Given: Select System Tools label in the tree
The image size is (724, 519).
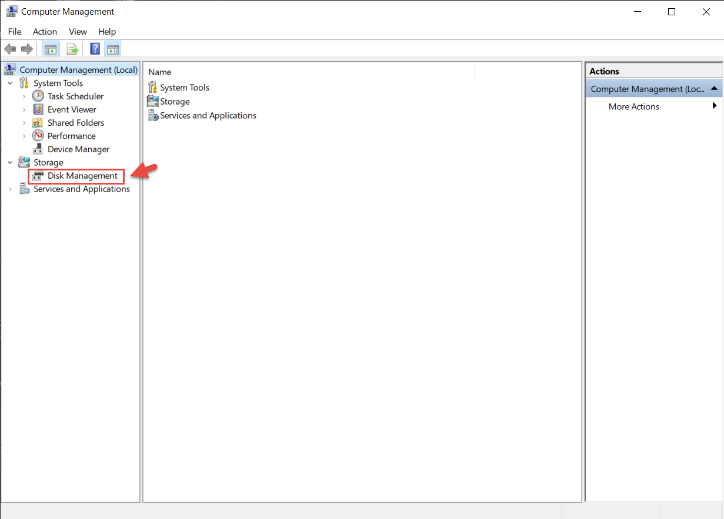Looking at the screenshot, I should pyautogui.click(x=58, y=83).
